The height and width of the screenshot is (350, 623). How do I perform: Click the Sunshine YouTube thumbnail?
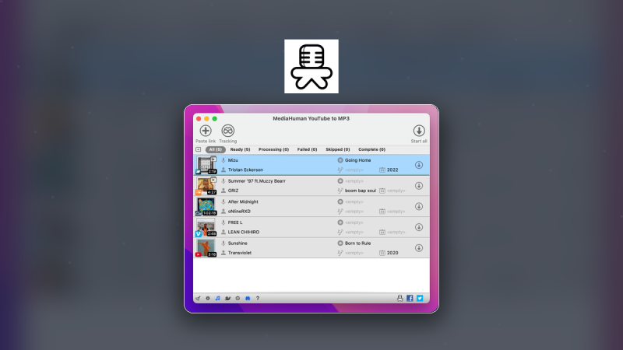coord(206,248)
